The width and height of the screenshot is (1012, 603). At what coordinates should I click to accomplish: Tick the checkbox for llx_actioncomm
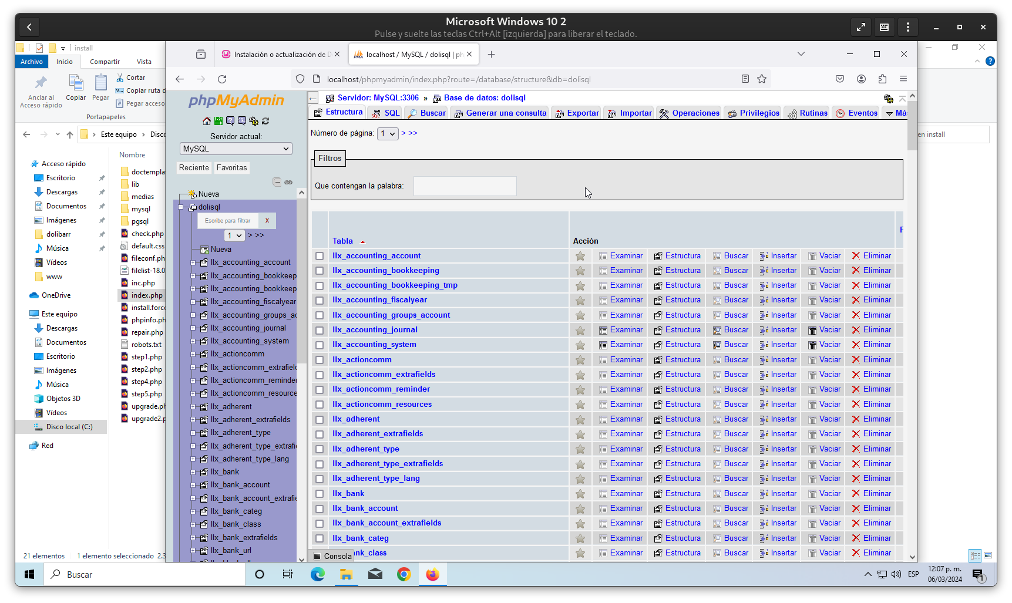click(x=320, y=360)
